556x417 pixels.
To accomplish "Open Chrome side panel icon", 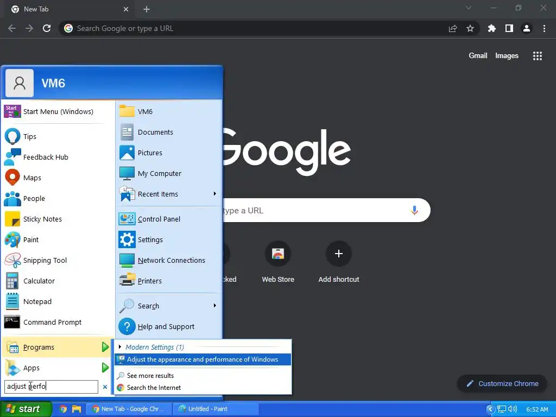I will (509, 28).
